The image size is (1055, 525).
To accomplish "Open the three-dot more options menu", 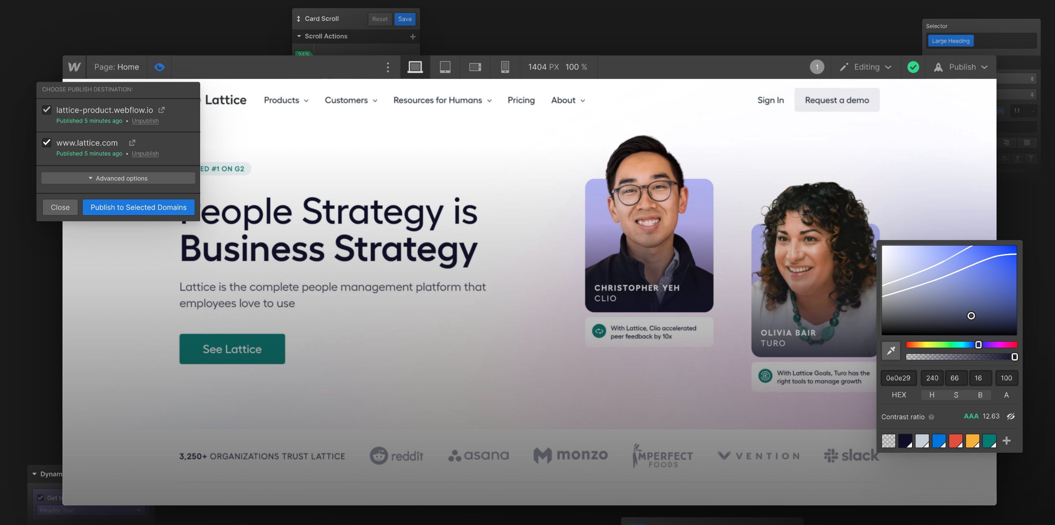I will [388, 67].
